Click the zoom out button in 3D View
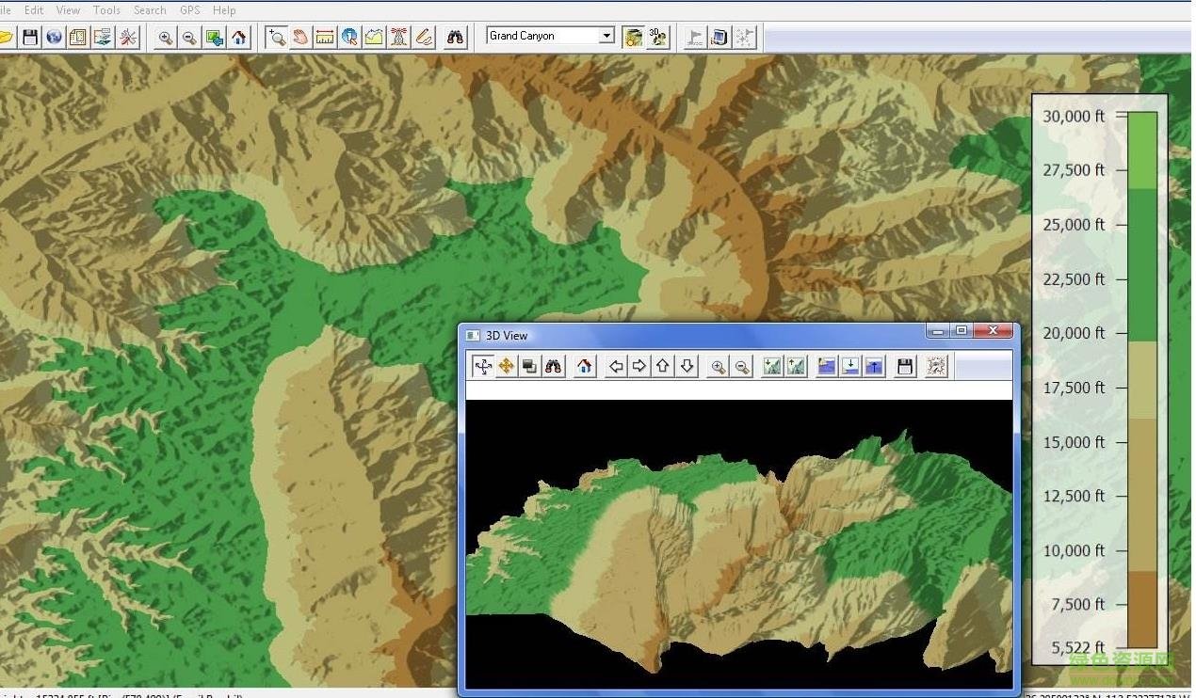 click(742, 366)
